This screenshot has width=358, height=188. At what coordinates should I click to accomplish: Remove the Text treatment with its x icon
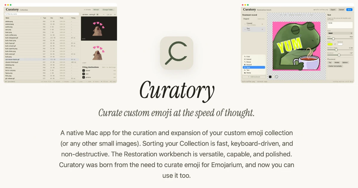(x=262, y=29)
